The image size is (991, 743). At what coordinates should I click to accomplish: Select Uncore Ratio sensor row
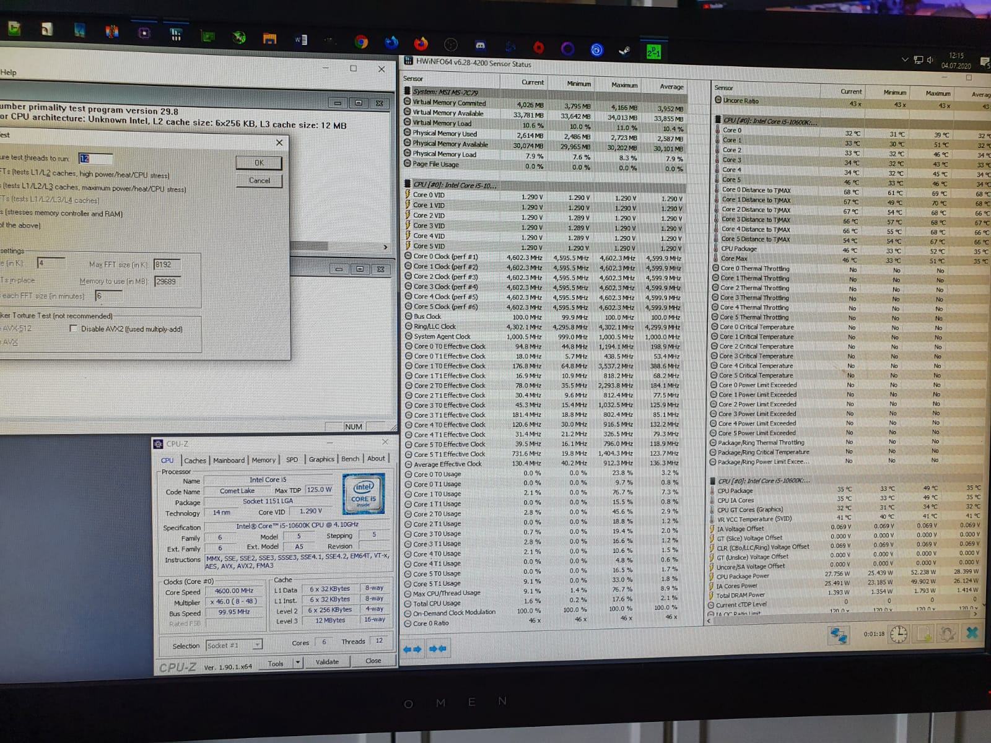[852, 102]
